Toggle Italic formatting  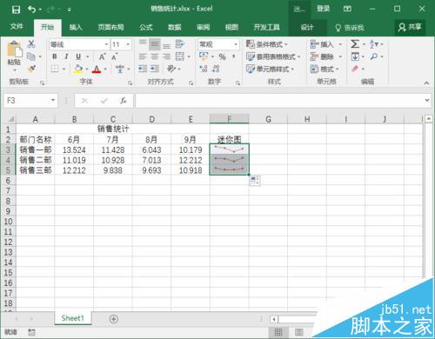[66, 56]
